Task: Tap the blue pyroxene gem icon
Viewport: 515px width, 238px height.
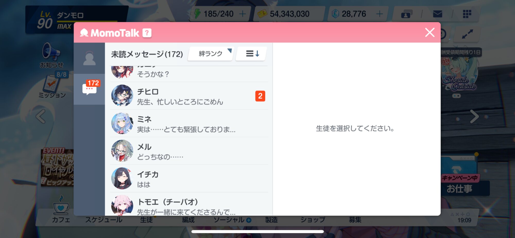Action: pyautogui.click(x=335, y=14)
